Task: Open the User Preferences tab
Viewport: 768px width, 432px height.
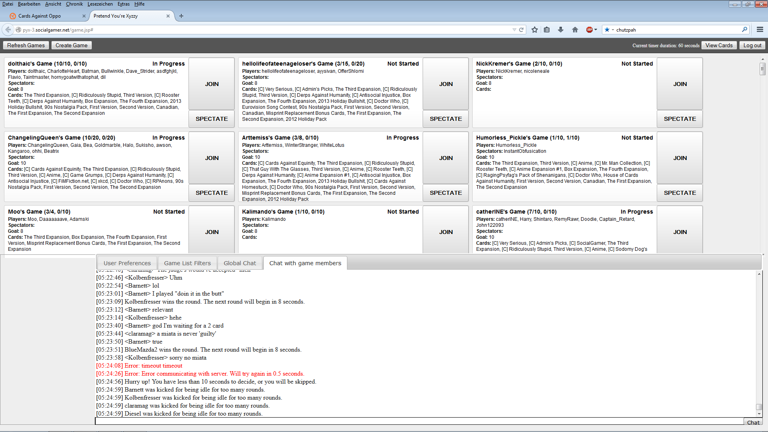Action: click(x=127, y=263)
